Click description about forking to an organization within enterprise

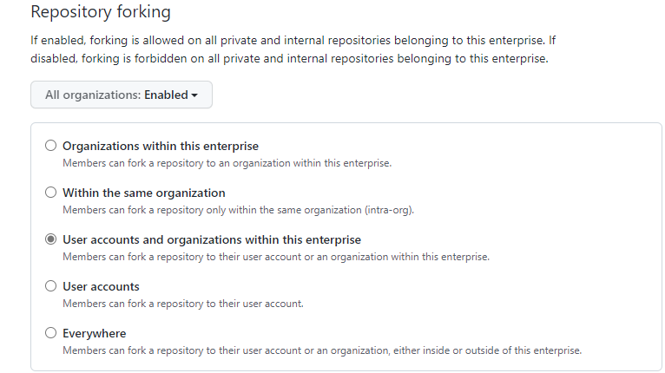pos(227,163)
